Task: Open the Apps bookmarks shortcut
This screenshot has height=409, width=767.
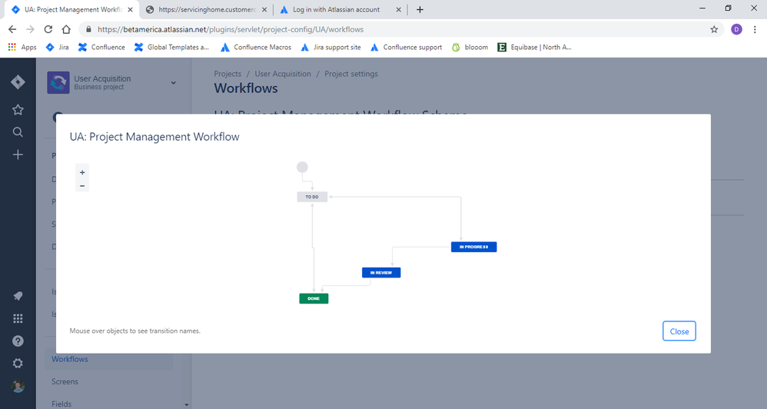Action: [x=22, y=47]
